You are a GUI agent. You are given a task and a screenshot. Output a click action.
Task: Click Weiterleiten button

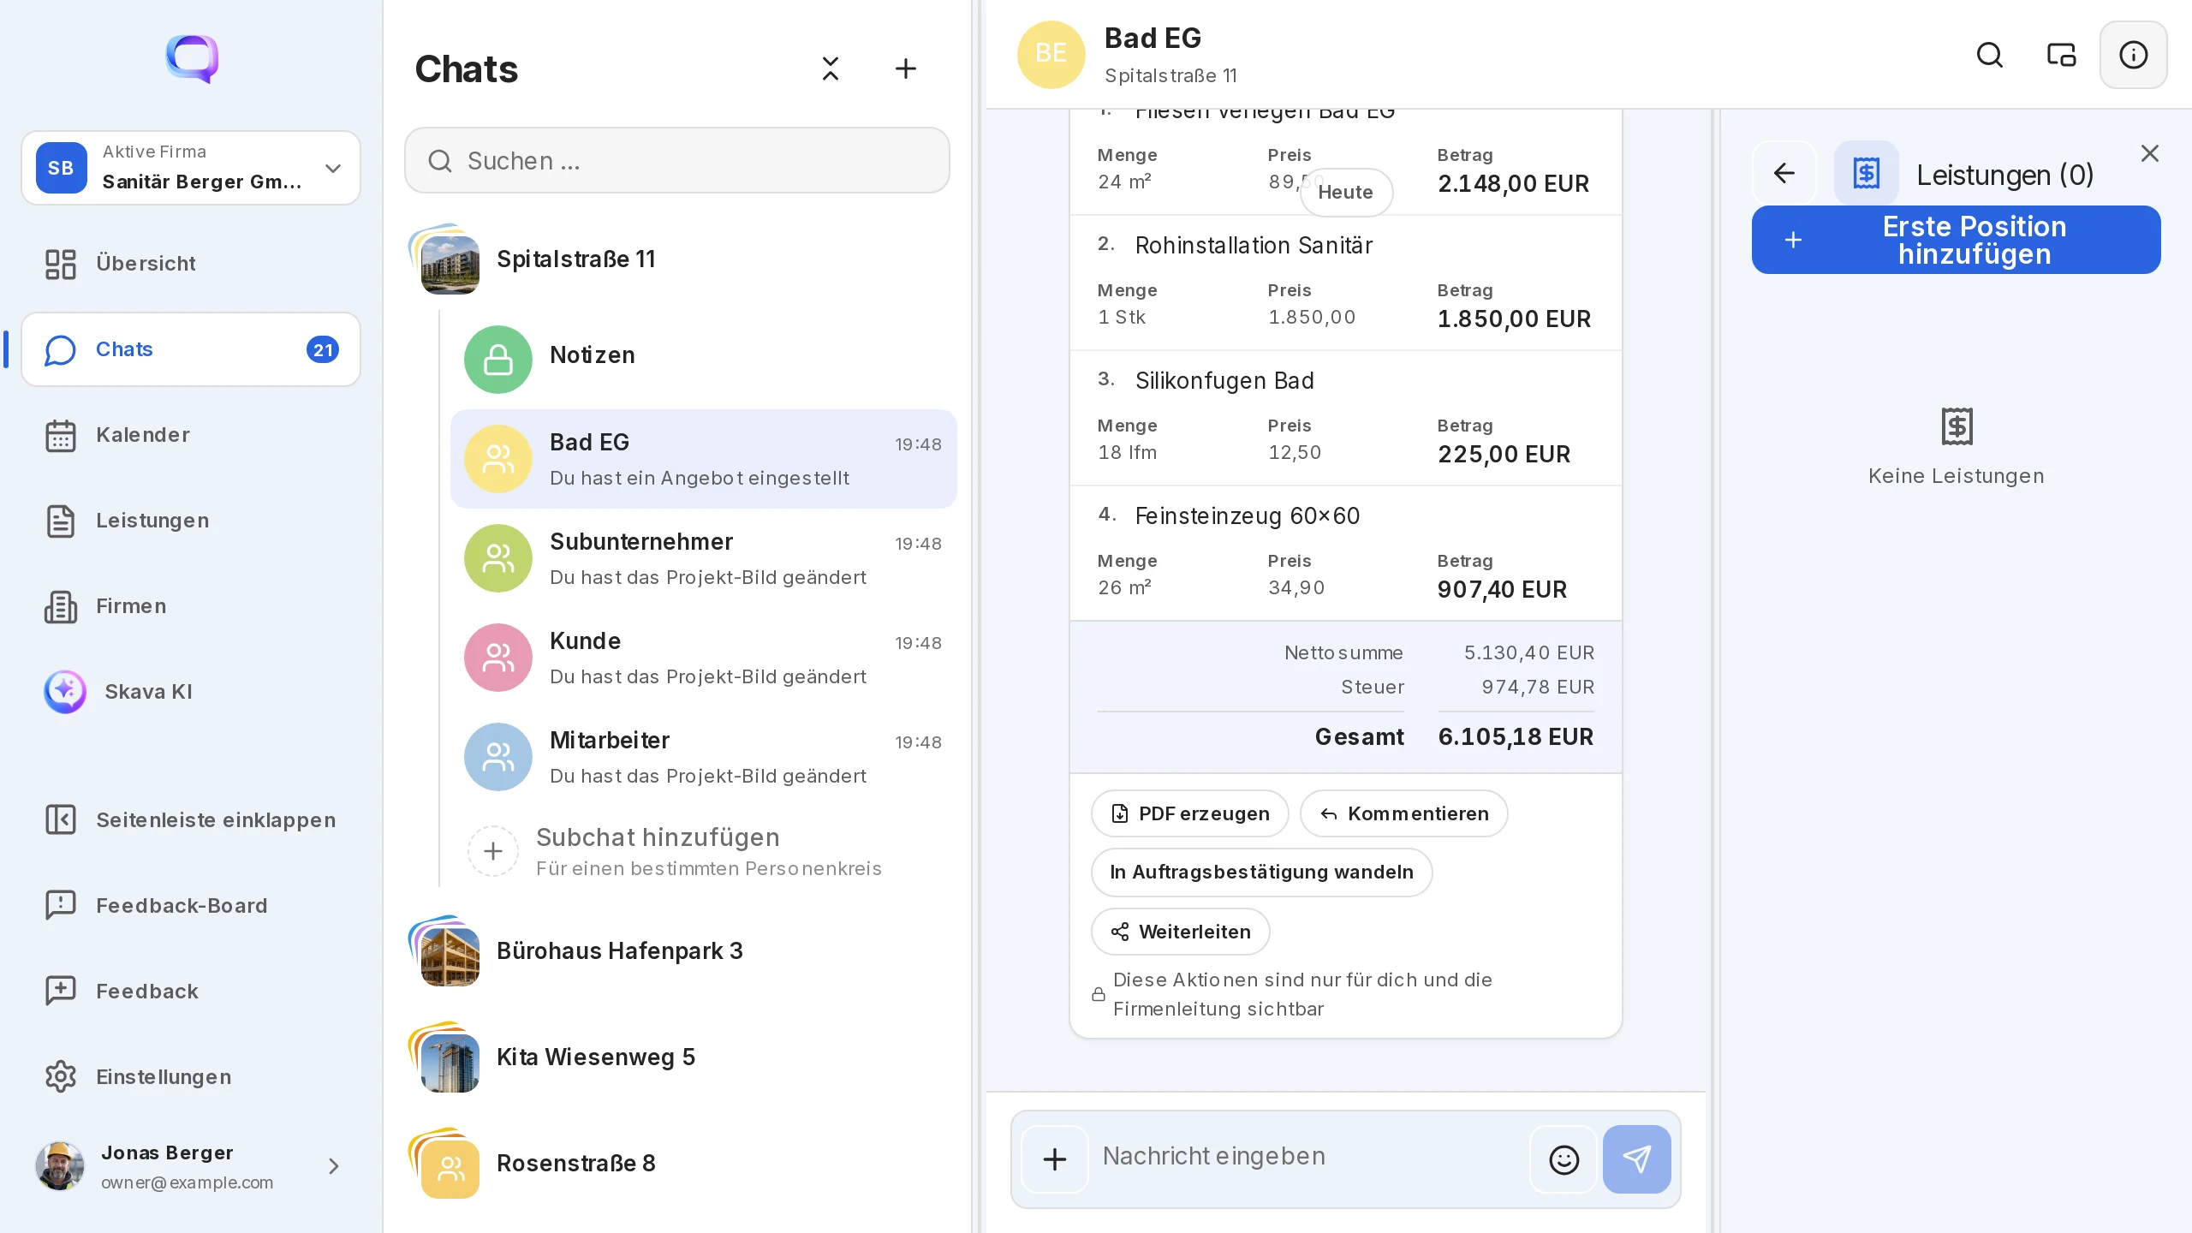(x=1180, y=932)
